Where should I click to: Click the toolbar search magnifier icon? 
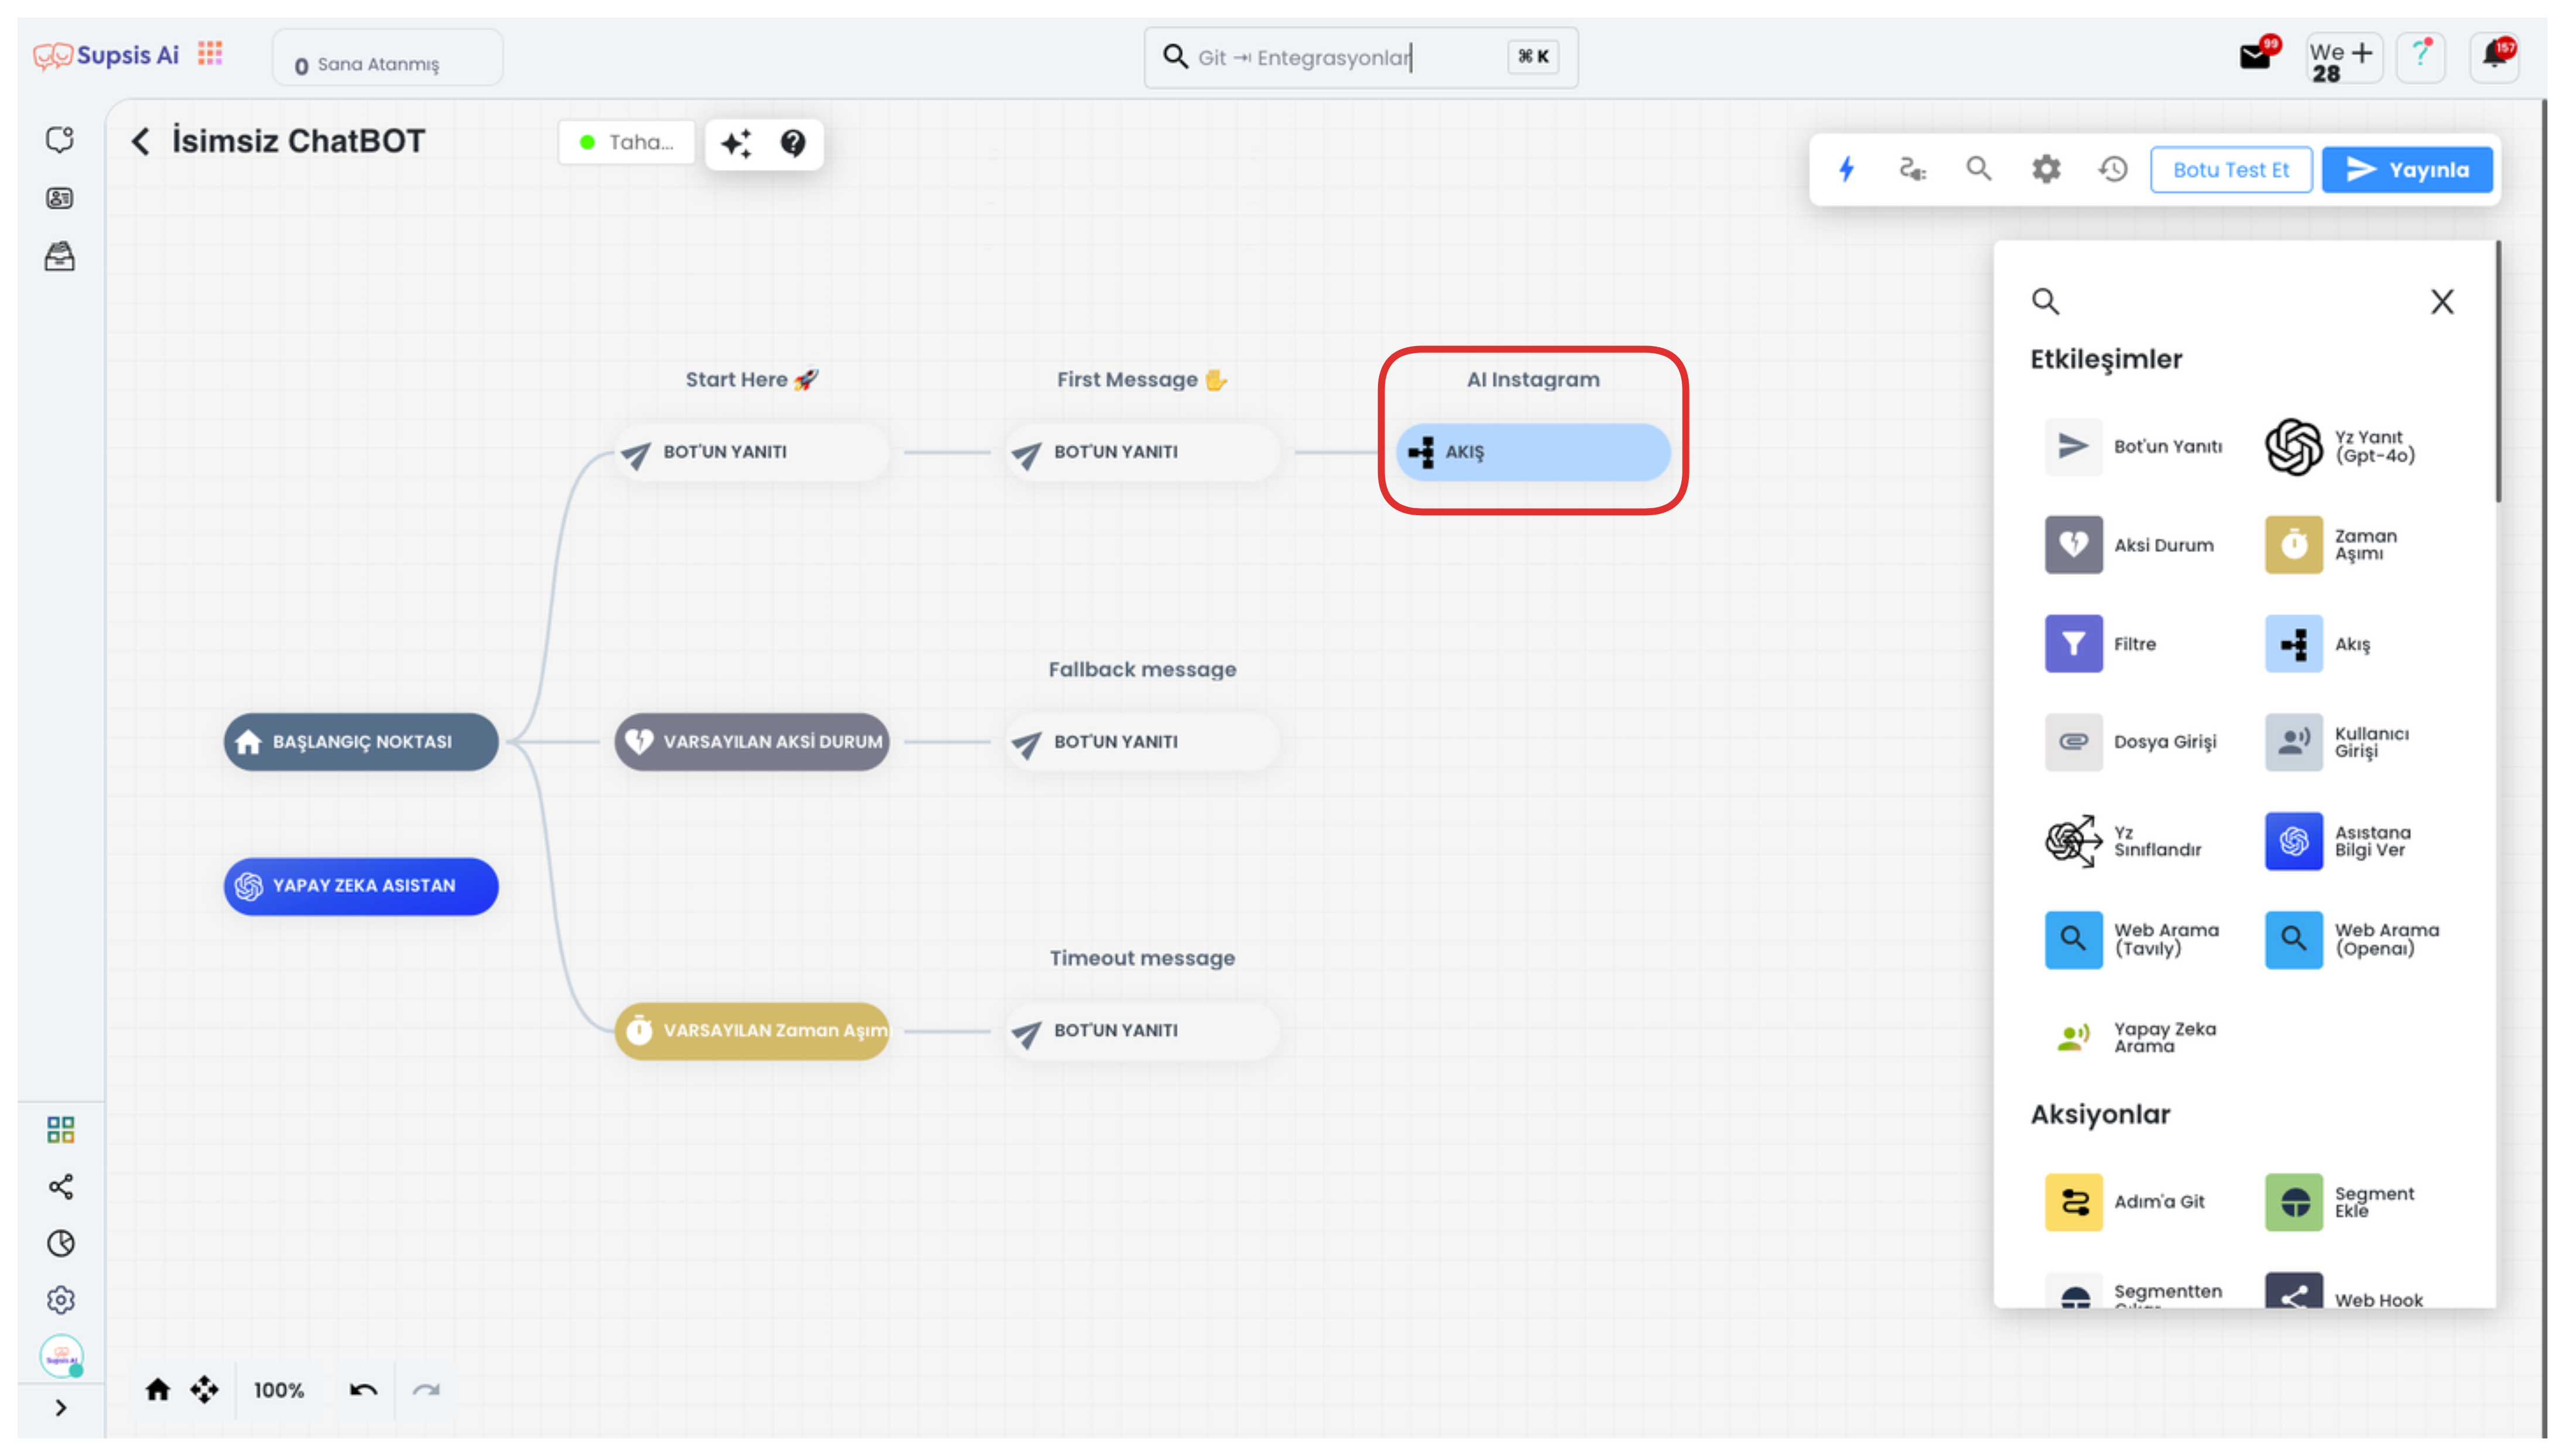1979,168
